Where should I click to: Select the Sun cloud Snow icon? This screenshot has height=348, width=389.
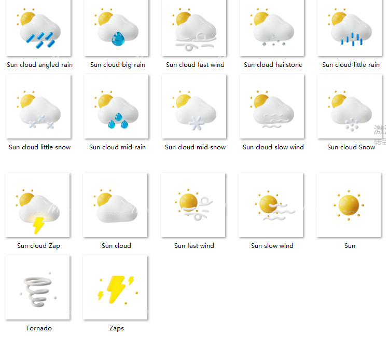(350, 106)
